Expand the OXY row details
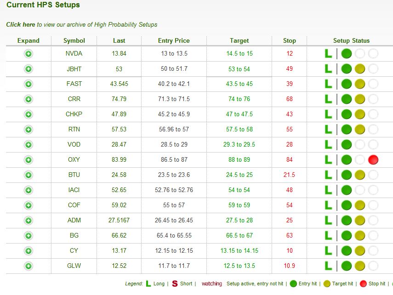The height and width of the screenshot is (295, 393). [x=28, y=160]
